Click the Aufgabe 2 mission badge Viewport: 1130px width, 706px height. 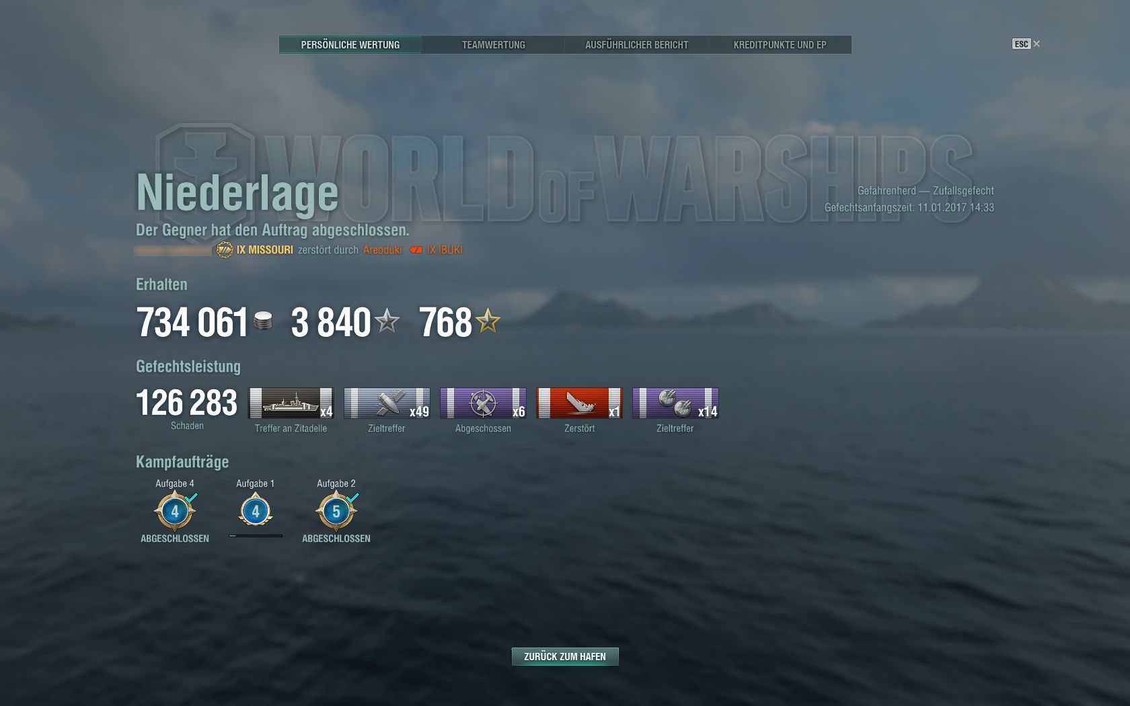click(336, 512)
